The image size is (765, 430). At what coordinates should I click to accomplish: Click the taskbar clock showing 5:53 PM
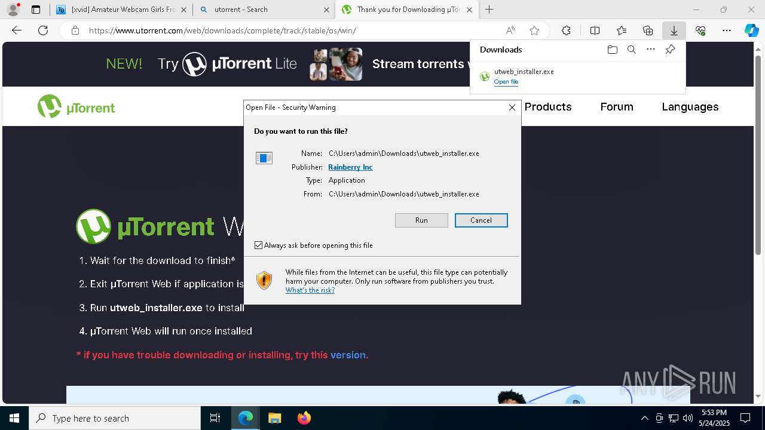tap(714, 418)
